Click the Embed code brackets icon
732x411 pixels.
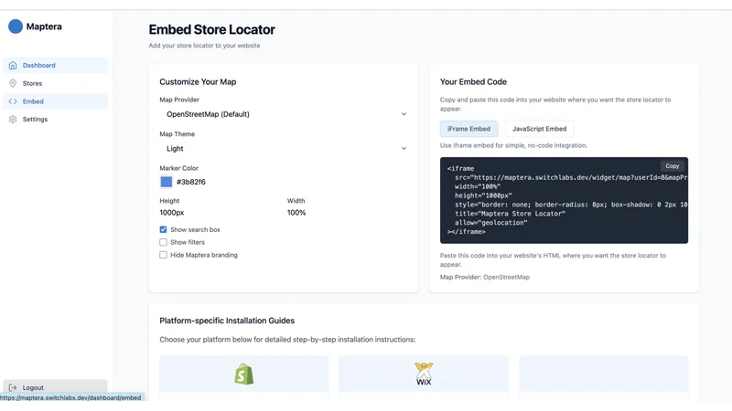coord(13,101)
